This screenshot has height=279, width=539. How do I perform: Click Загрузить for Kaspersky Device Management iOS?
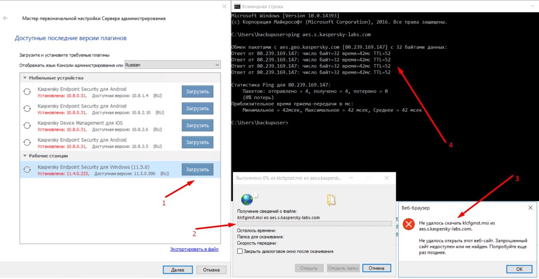[x=197, y=126]
